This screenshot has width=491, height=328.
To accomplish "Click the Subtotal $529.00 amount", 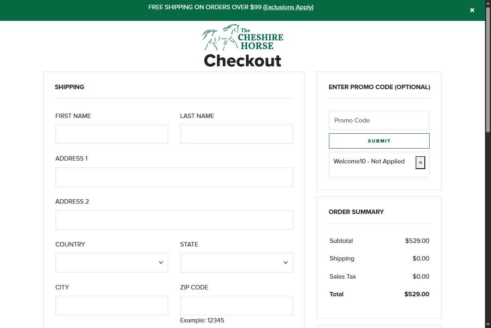I will point(417,241).
